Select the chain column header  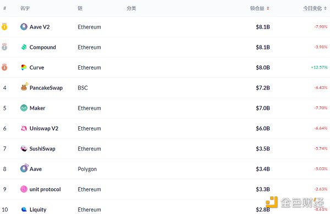(x=80, y=8)
